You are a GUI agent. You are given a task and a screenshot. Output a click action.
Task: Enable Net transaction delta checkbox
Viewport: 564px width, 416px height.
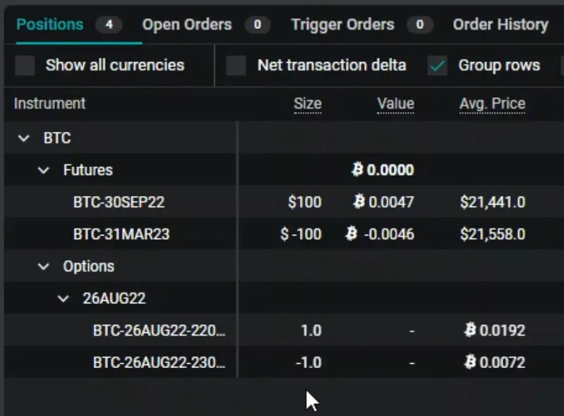[x=236, y=66]
